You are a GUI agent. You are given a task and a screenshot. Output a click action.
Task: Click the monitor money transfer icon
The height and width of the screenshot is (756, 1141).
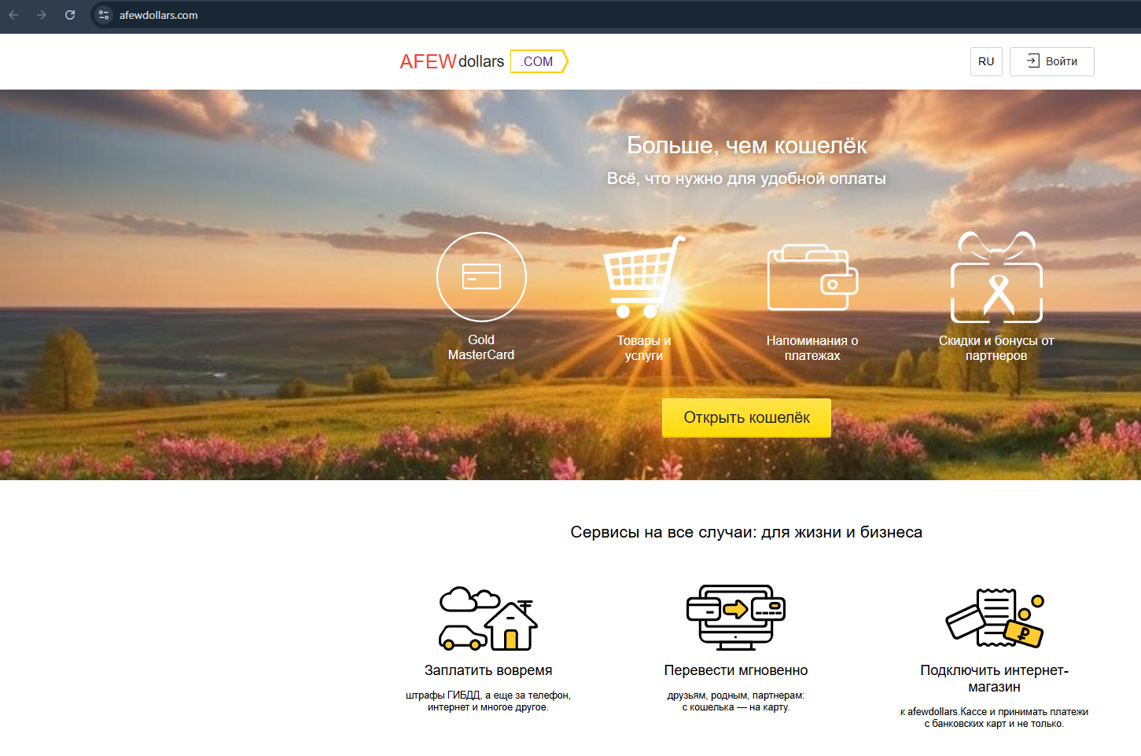(x=736, y=618)
